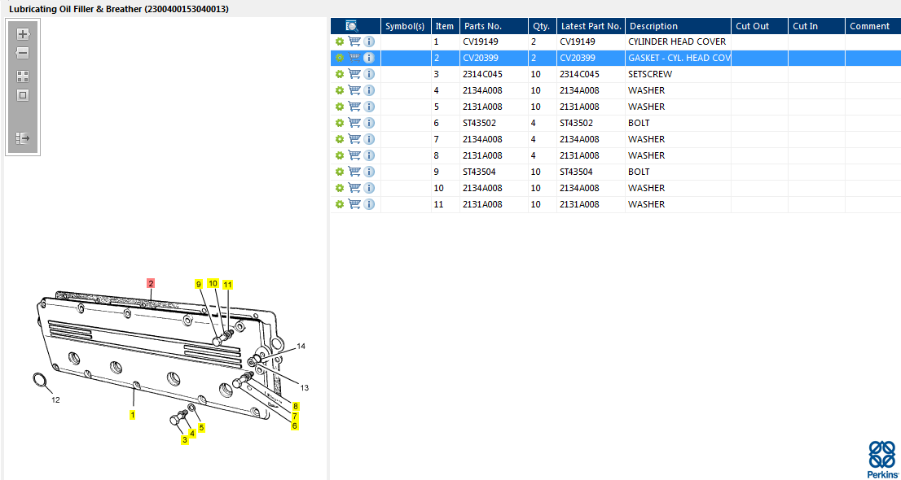Click the Qty. column header
The height and width of the screenshot is (480, 901).
pyautogui.click(x=541, y=26)
